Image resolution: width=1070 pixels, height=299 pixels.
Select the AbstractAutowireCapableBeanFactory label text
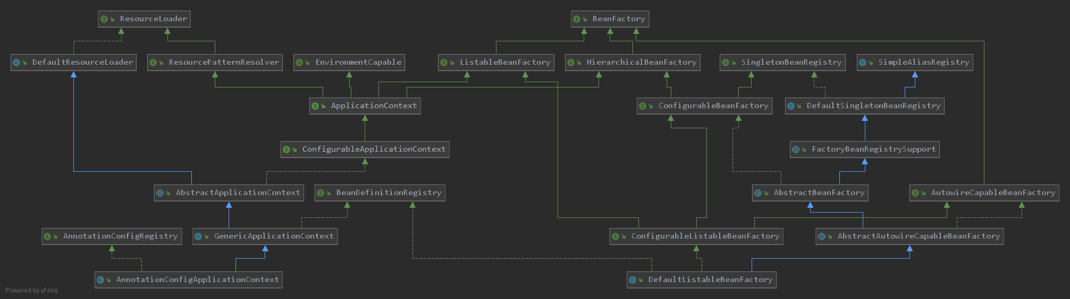(x=919, y=236)
